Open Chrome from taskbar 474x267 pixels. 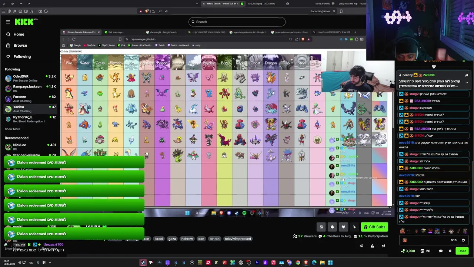(298, 263)
